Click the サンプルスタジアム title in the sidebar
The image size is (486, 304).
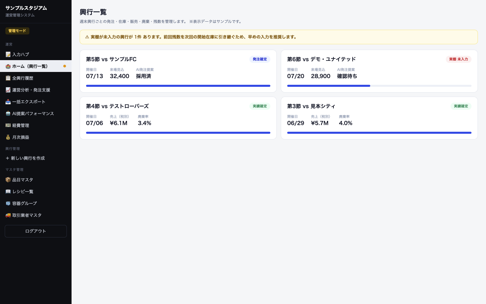(26, 8)
